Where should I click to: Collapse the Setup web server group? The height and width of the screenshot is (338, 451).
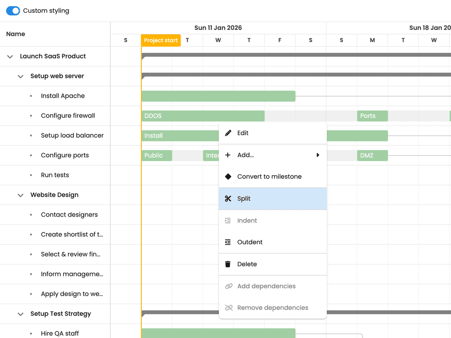[20, 77]
